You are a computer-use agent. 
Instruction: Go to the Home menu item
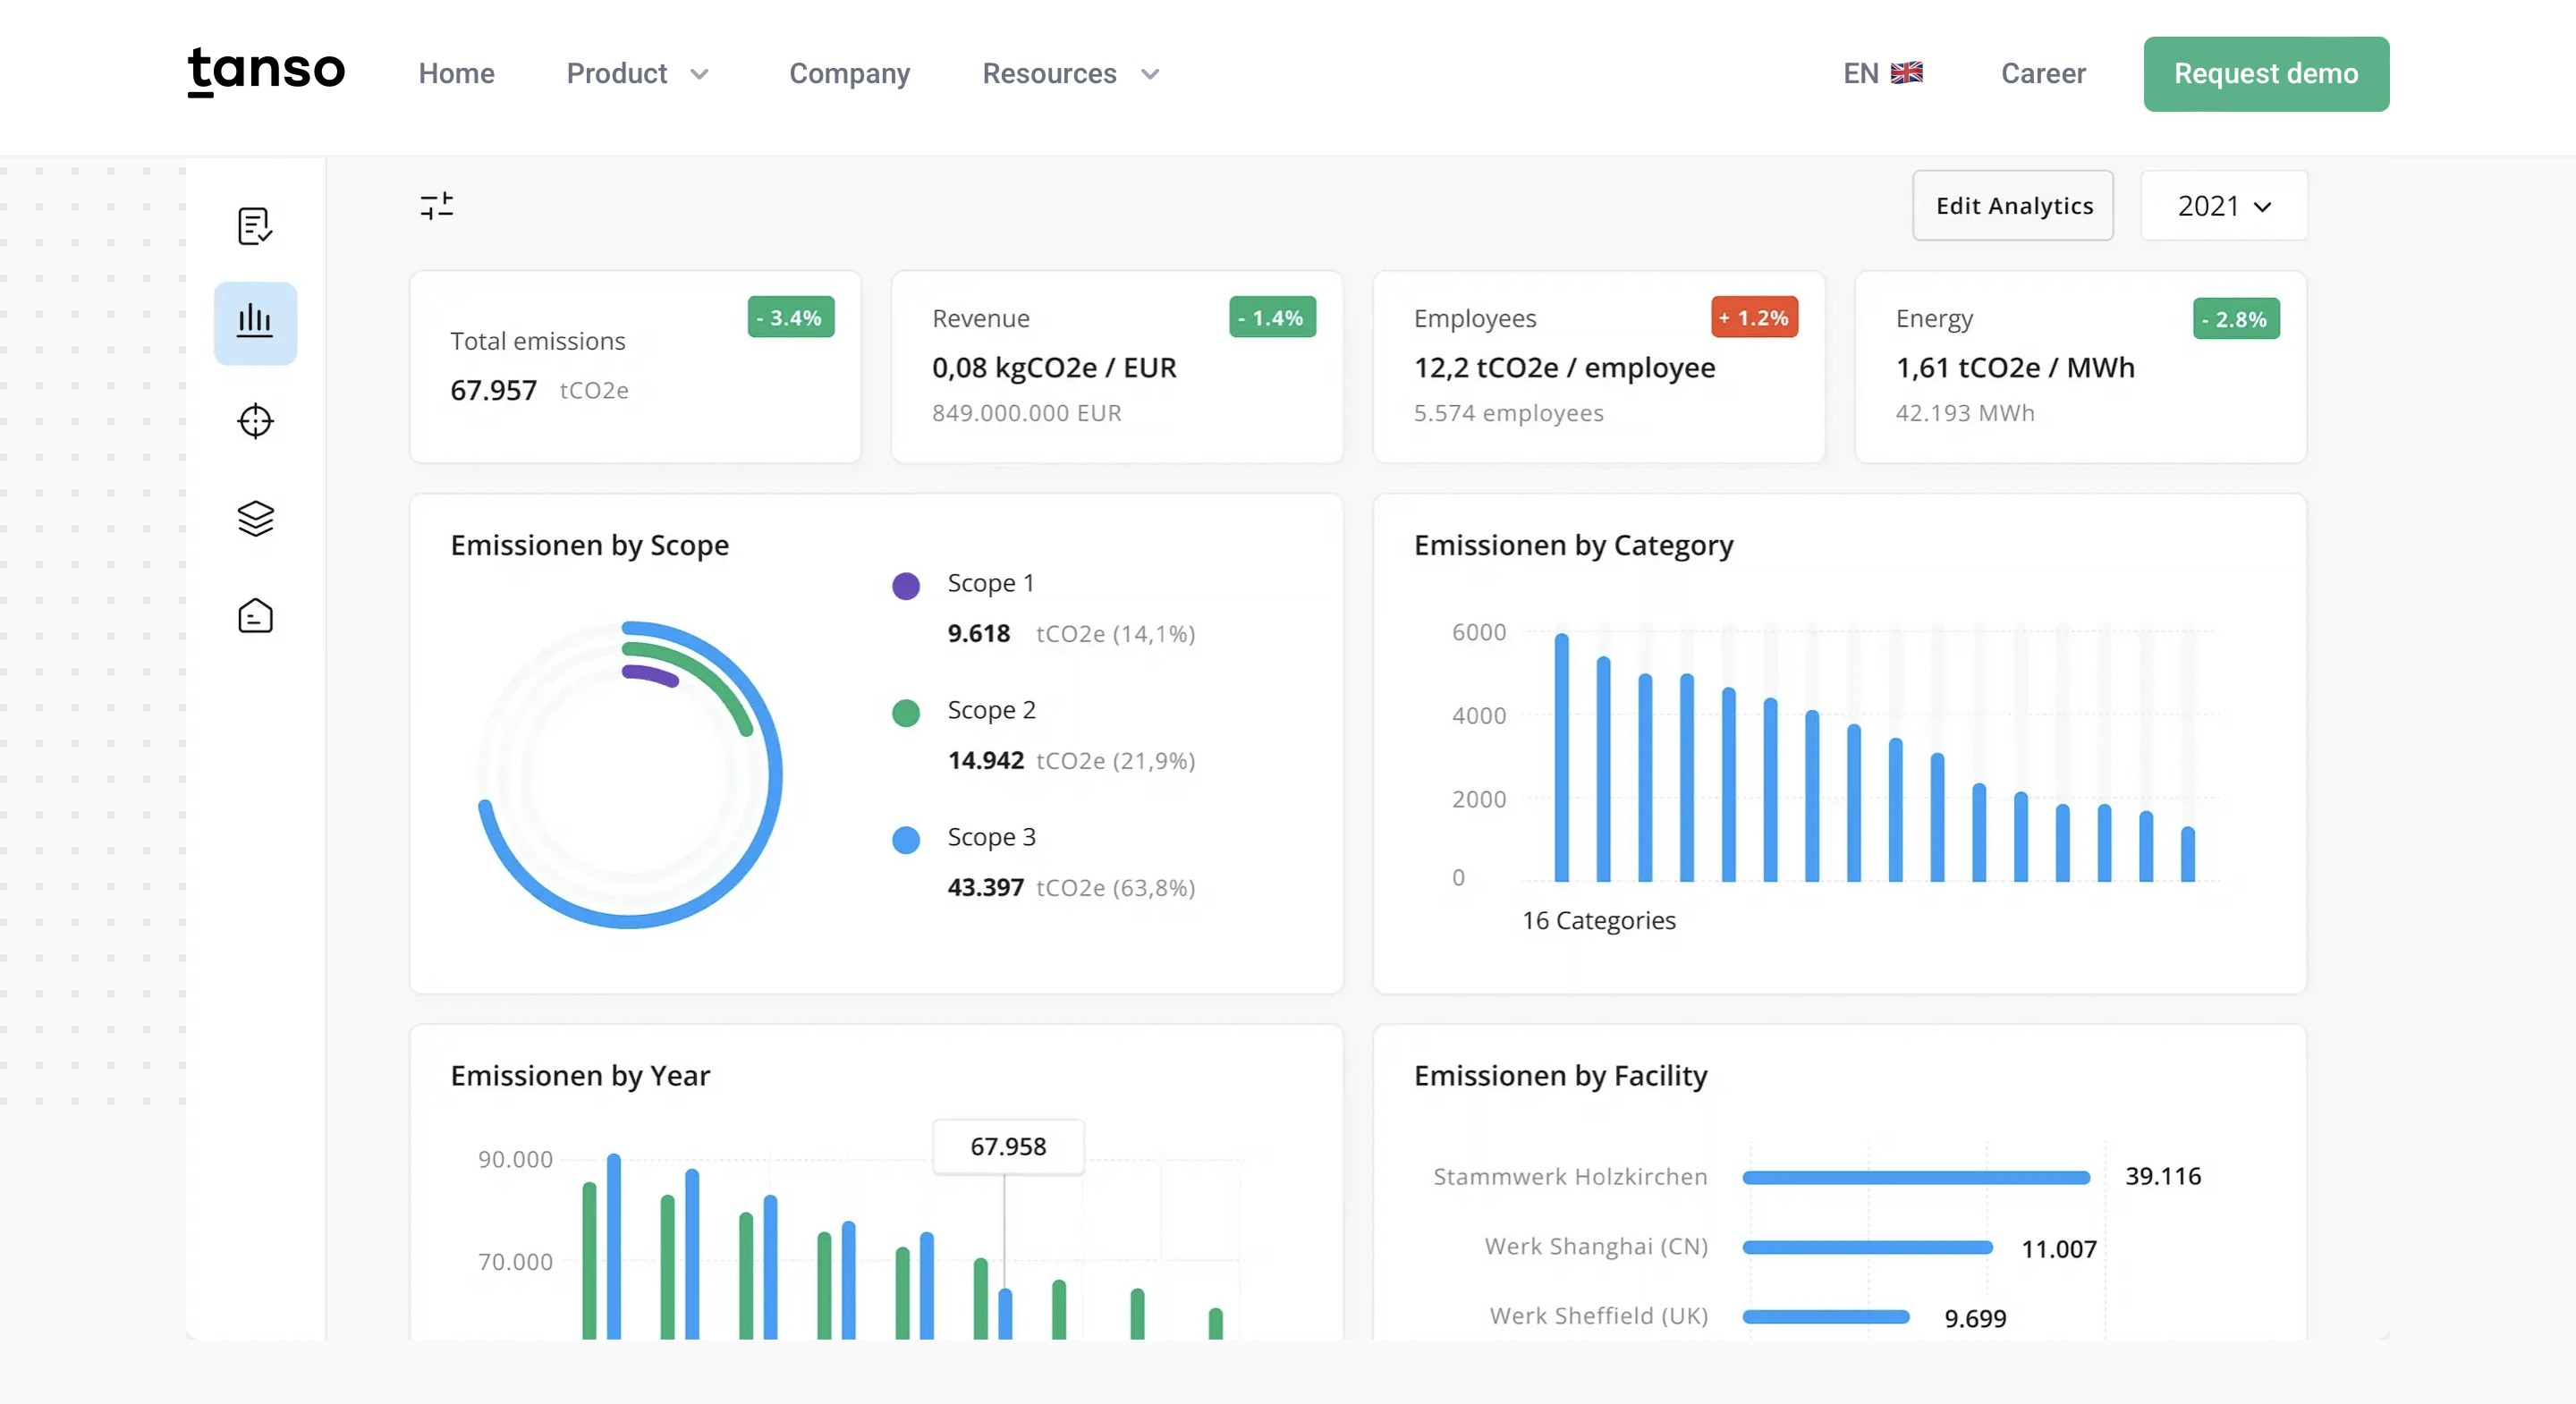456,74
